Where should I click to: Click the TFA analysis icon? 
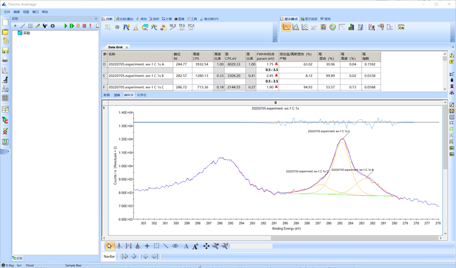coord(182,26)
